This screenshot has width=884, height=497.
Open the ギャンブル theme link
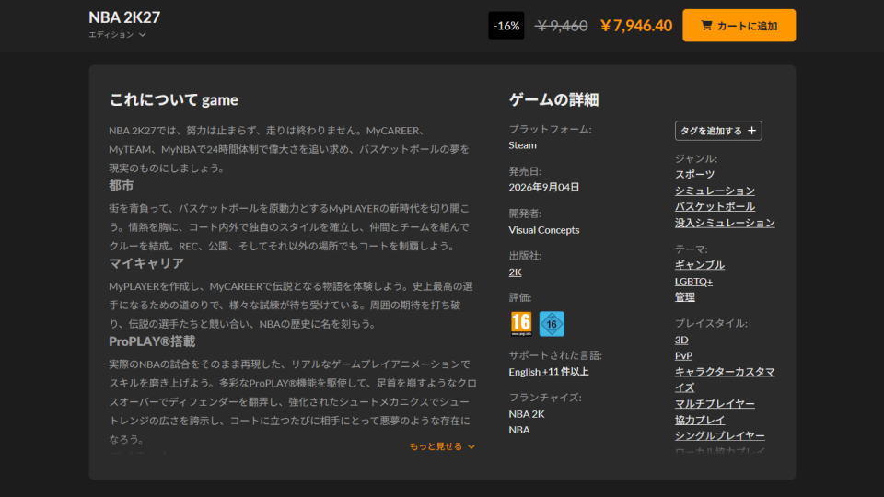(x=700, y=265)
